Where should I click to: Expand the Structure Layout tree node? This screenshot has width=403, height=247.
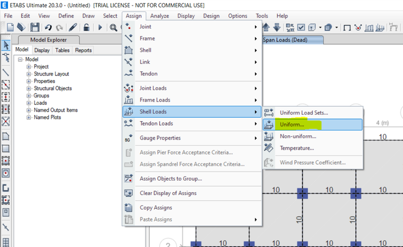(x=29, y=74)
